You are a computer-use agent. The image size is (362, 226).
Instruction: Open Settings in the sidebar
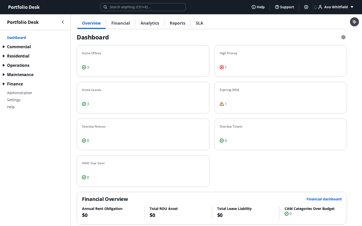coord(14,100)
